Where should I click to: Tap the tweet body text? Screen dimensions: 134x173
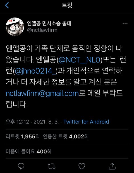[66, 76]
